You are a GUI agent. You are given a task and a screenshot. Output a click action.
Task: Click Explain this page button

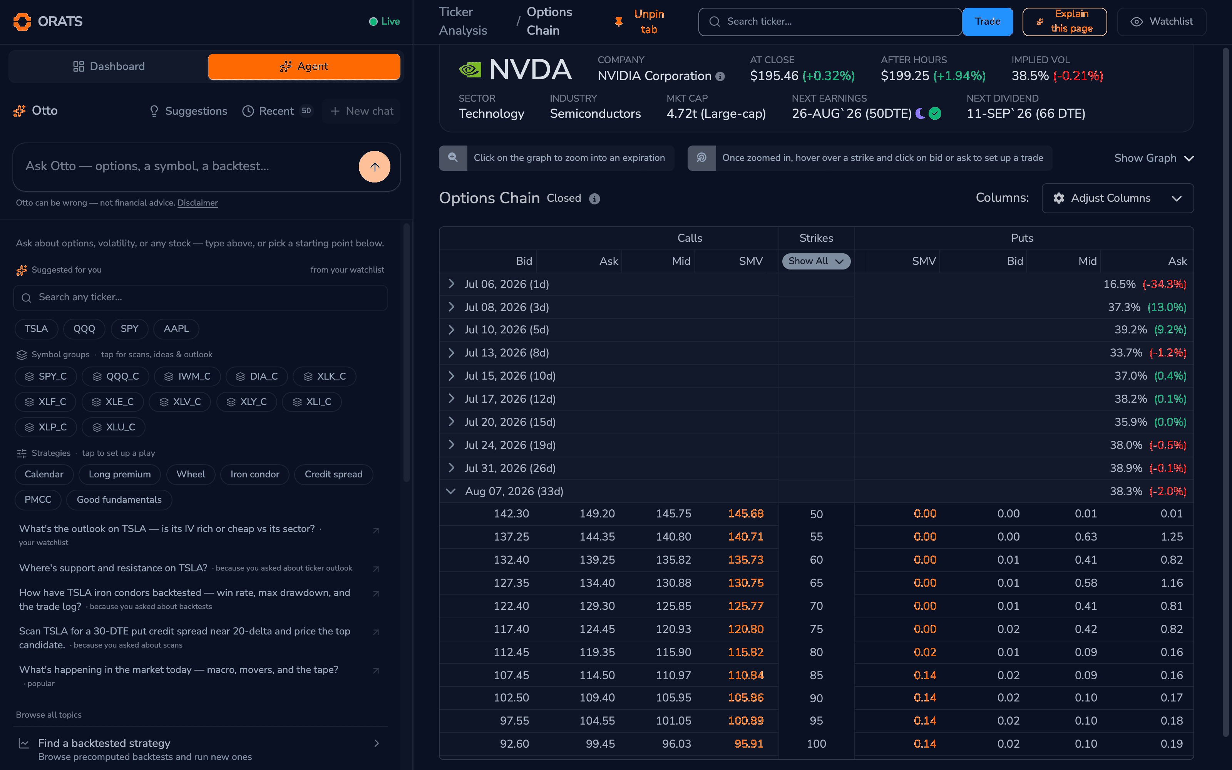(x=1065, y=22)
